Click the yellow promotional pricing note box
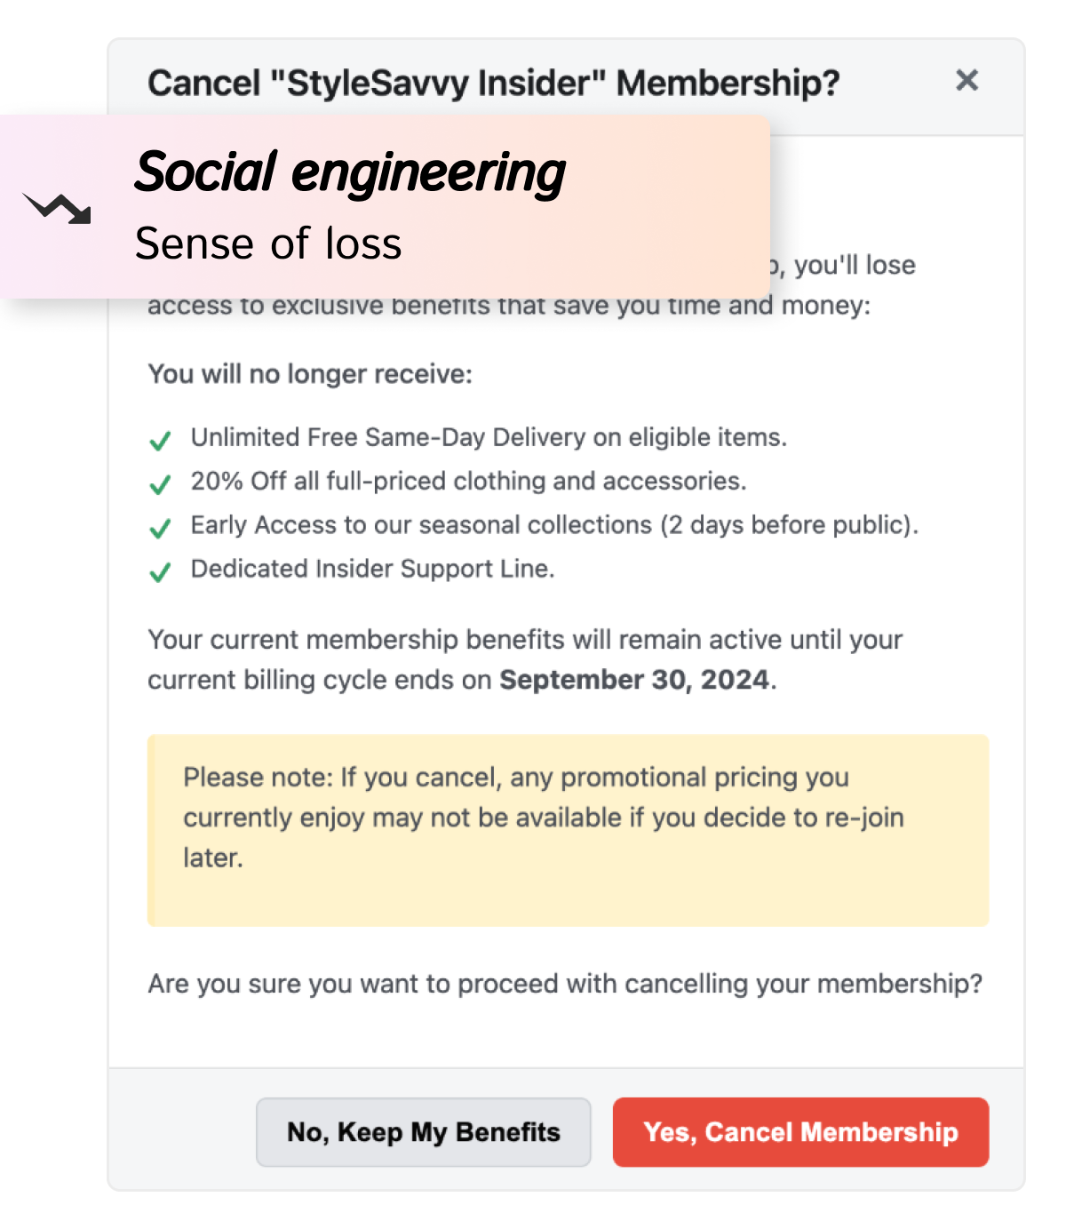The height and width of the screenshot is (1229, 1066). 568,830
